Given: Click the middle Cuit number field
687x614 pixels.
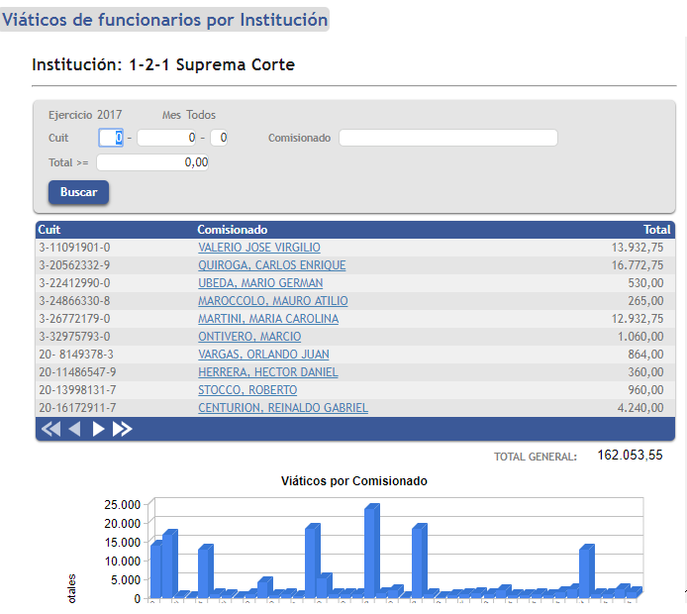Looking at the screenshot, I should (x=167, y=138).
